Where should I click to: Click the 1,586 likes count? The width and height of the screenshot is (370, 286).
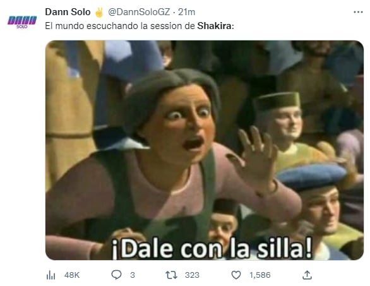pyautogui.click(x=260, y=275)
